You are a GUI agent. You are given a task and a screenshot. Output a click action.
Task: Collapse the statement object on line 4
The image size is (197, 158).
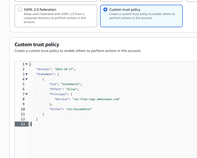(27, 79)
